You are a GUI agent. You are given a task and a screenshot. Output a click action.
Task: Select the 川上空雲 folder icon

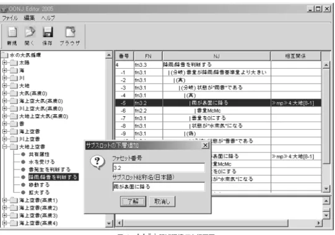click(x=14, y=139)
